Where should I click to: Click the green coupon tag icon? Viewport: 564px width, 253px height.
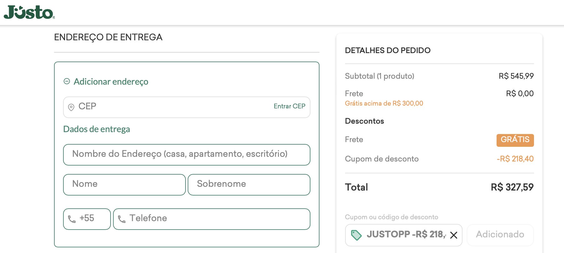(x=356, y=235)
